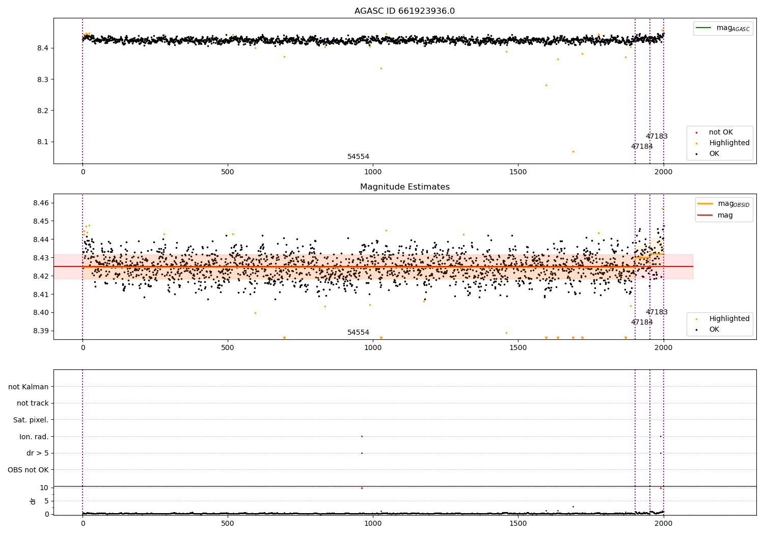Click the lowest orange outlier in AGASC plot
The height and width of the screenshot is (535, 764).
coord(573,151)
